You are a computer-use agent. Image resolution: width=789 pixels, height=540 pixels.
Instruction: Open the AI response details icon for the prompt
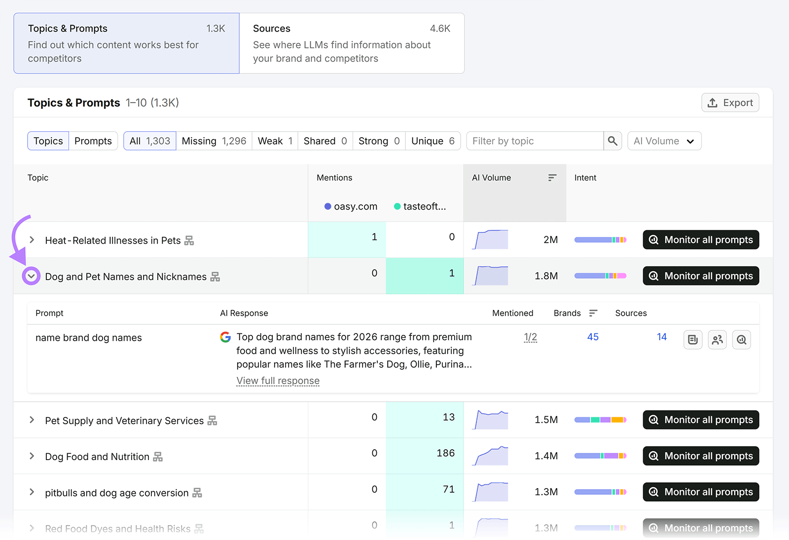pos(693,339)
